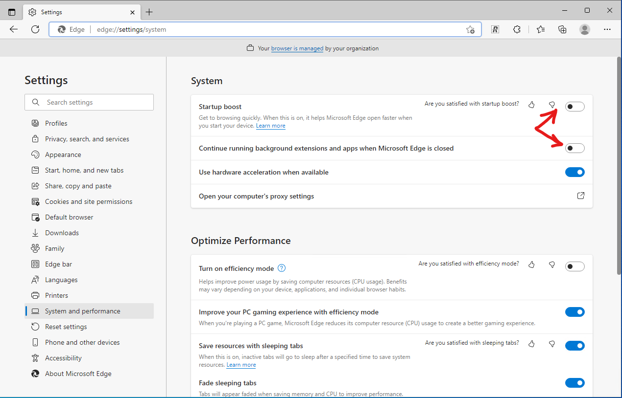Click thumbs down for sleeping tabs
This screenshot has height=398, width=622.
pyautogui.click(x=552, y=344)
